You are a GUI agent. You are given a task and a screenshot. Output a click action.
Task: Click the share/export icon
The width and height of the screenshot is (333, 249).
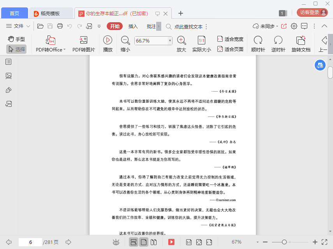[x=284, y=26]
